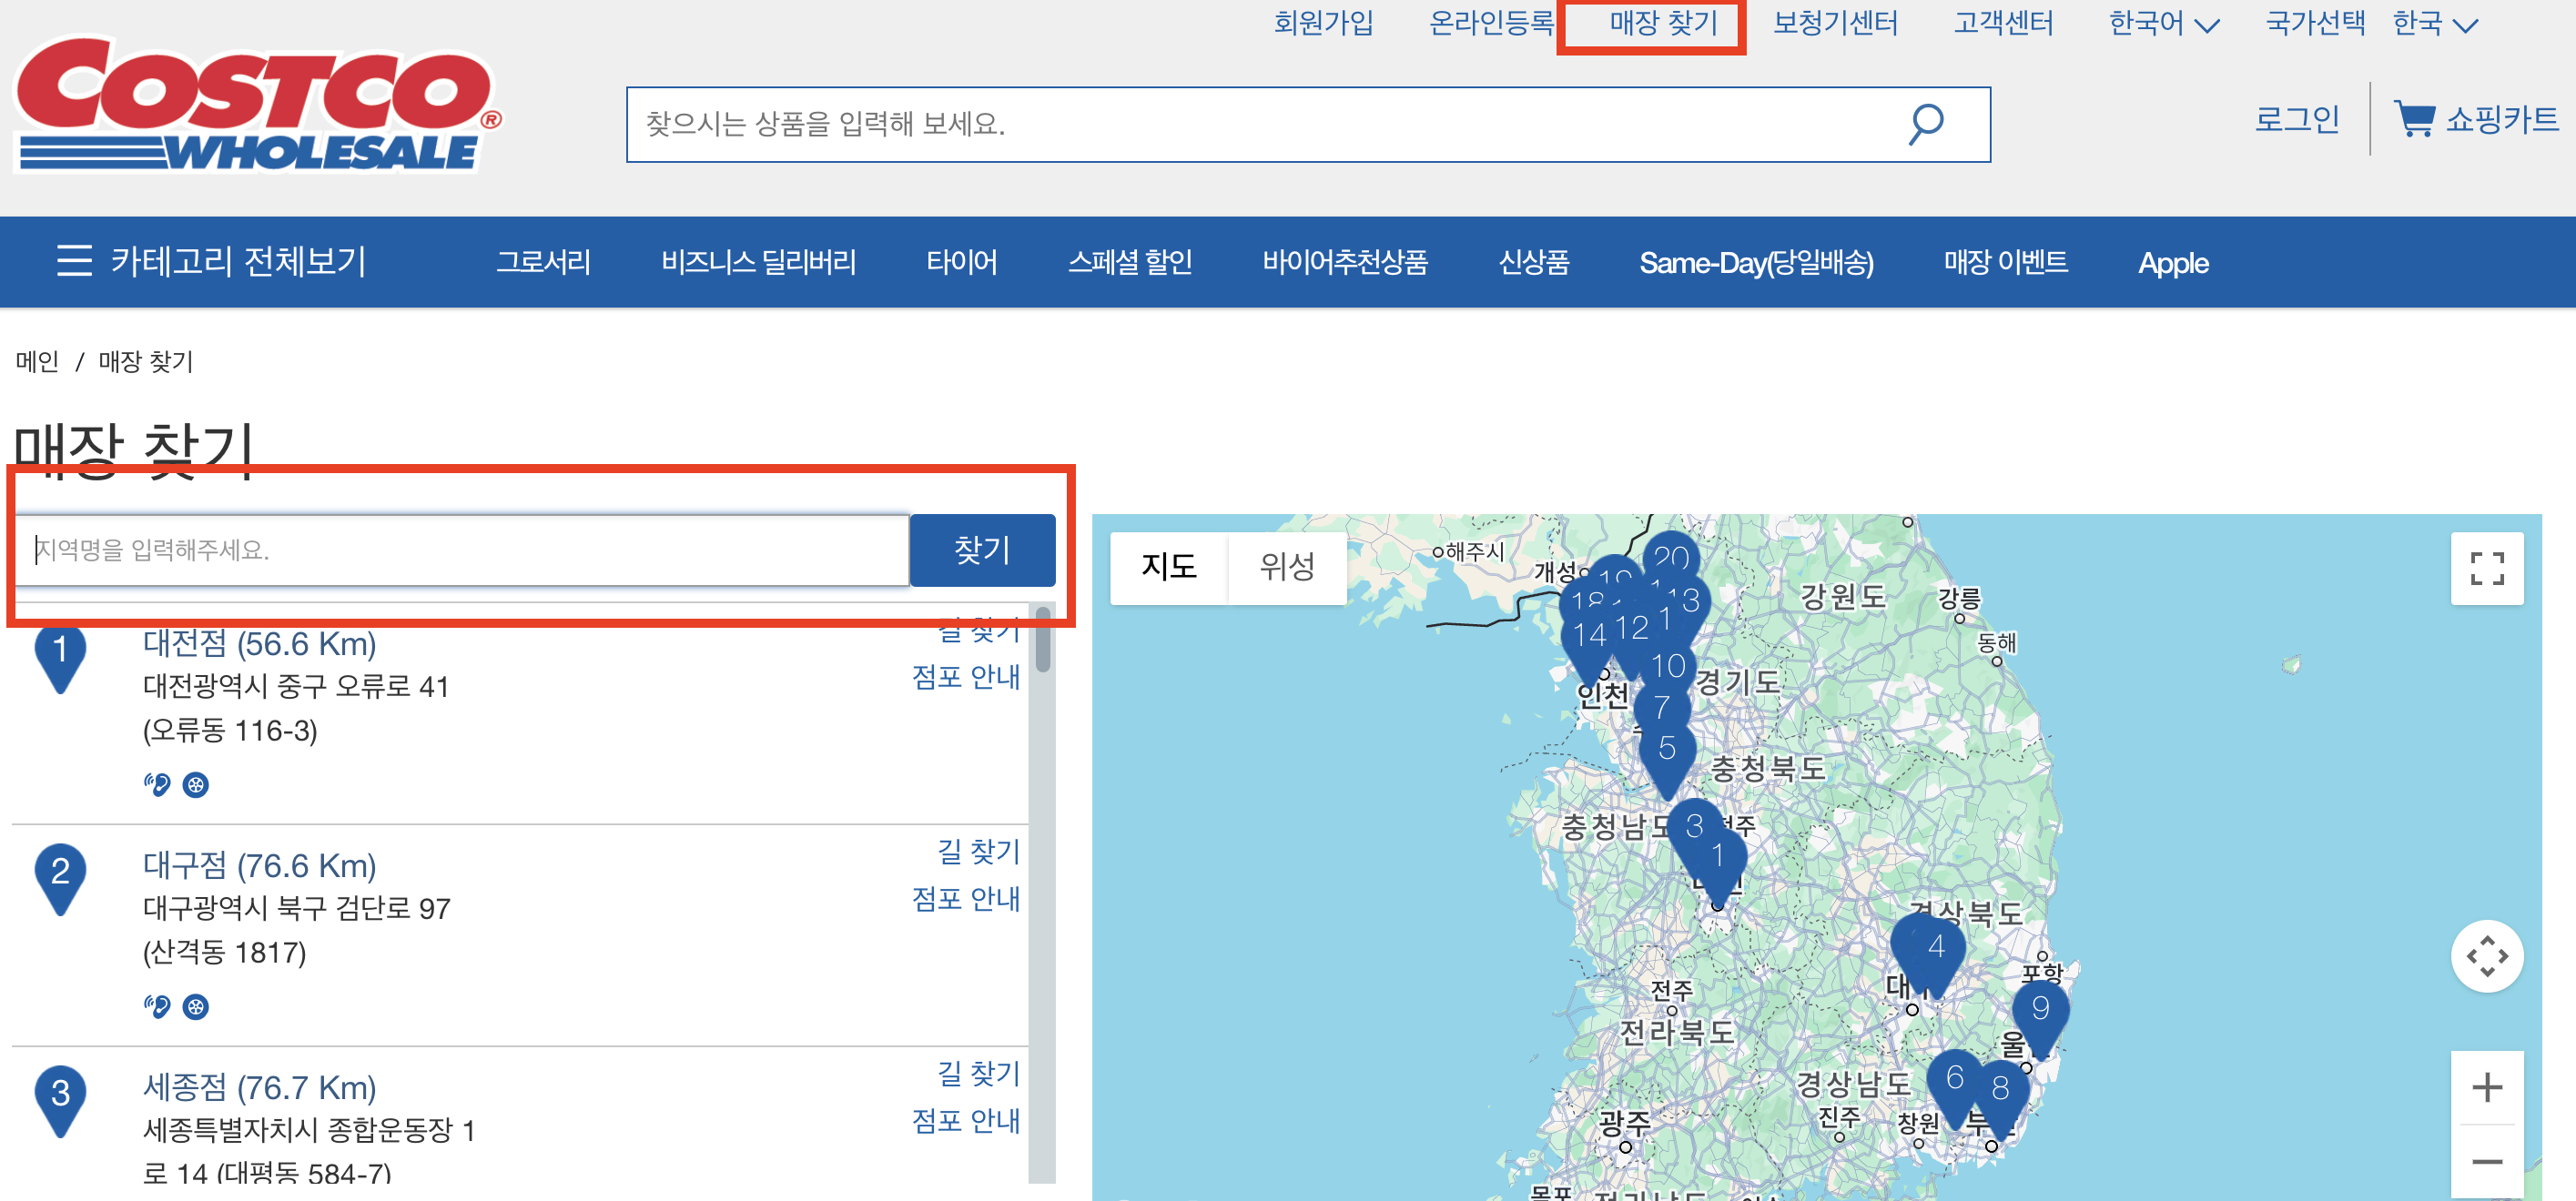Click list pin number 2 for 대구점
The height and width of the screenshot is (1201, 2576).
tap(60, 879)
